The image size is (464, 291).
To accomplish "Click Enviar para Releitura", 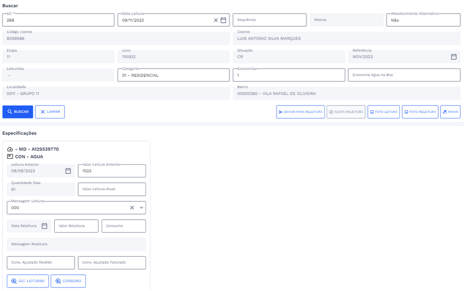I will pos(300,112).
